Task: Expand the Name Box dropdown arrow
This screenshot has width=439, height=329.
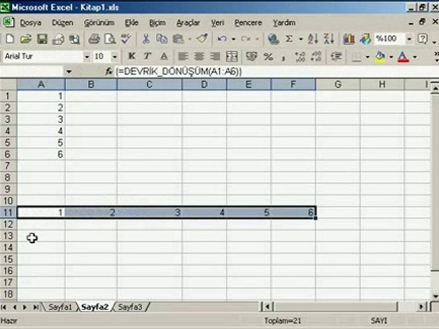Action: coord(69,72)
